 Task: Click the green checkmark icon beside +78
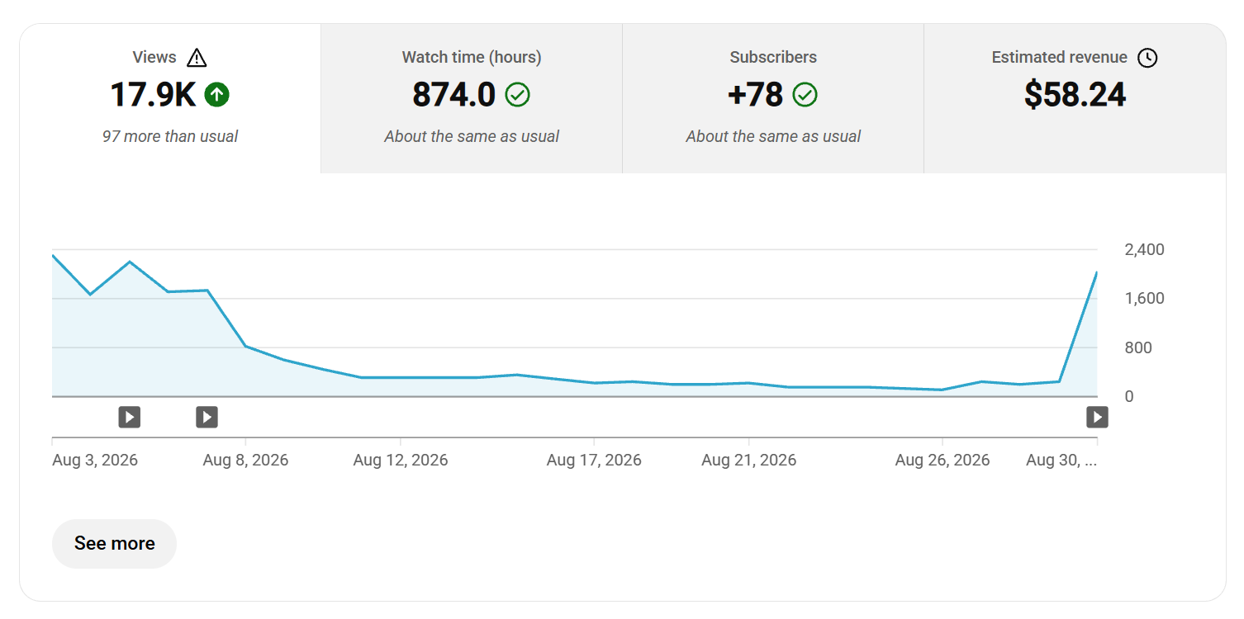(x=805, y=95)
